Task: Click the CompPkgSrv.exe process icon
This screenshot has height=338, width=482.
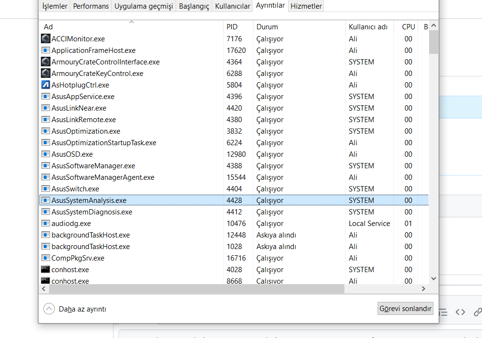Action: (46, 258)
